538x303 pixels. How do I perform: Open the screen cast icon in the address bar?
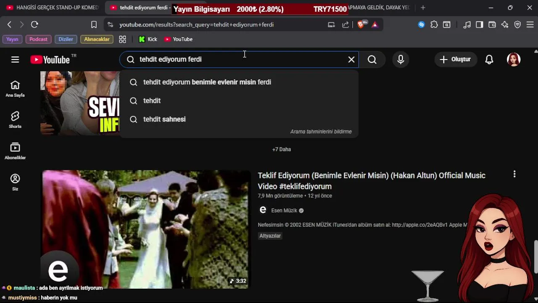(x=331, y=24)
